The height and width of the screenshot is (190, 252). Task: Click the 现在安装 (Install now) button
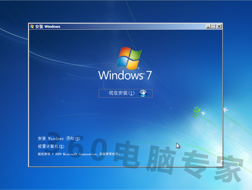pyautogui.click(x=126, y=93)
